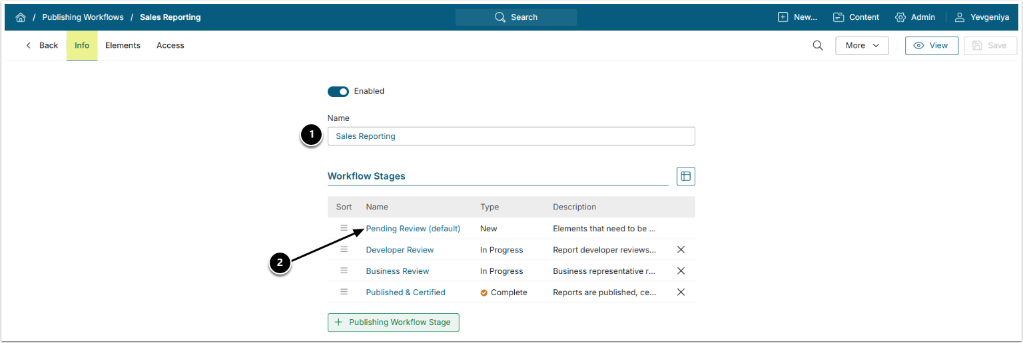This screenshot has height=343, width=1023.
Task: Click the Name input field
Action: tap(511, 136)
